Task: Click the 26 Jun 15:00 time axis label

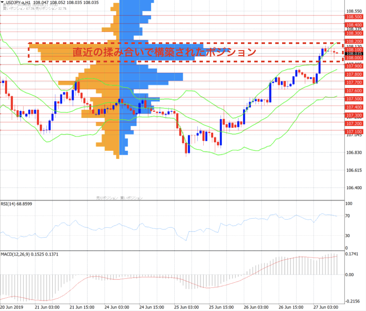Action: point(291,307)
